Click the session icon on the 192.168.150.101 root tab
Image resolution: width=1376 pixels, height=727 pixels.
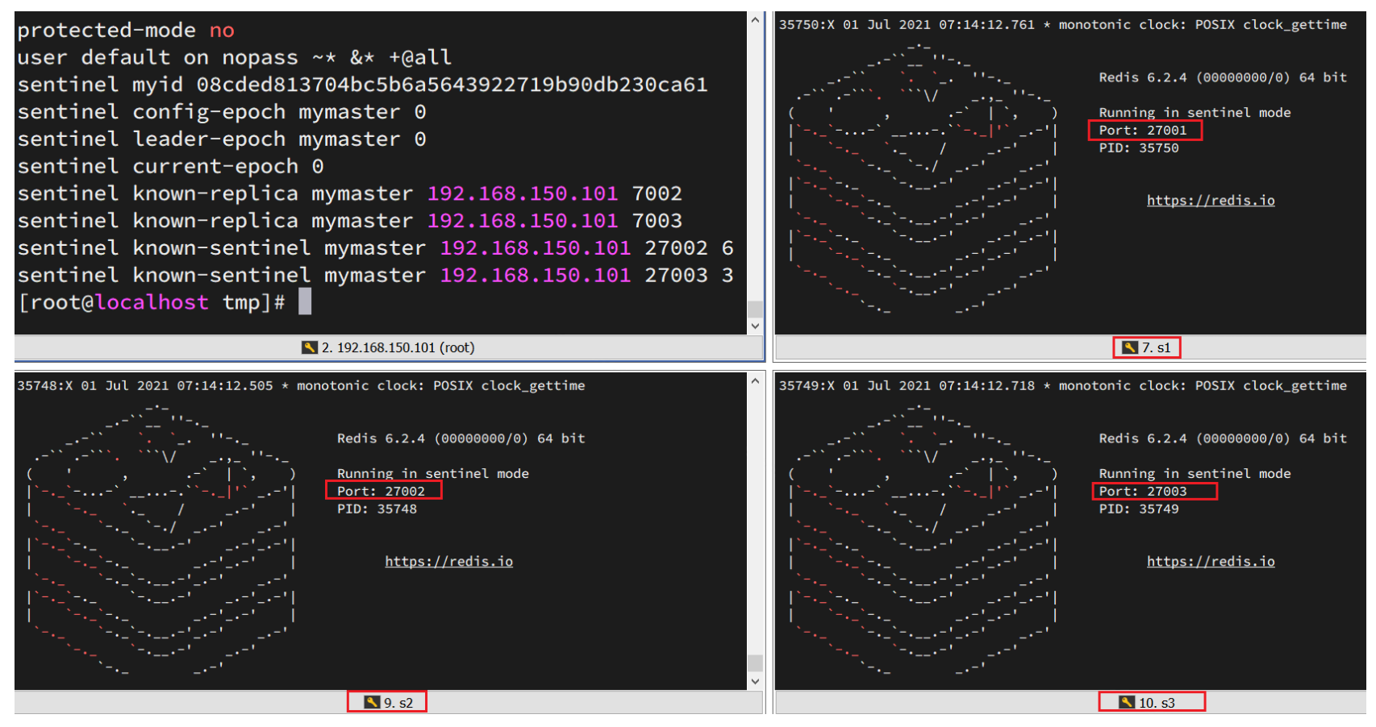click(x=310, y=347)
